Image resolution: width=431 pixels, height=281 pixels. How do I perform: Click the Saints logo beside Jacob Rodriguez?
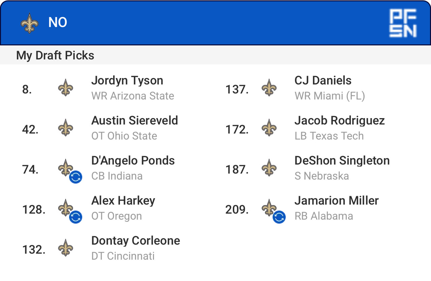[x=269, y=128]
